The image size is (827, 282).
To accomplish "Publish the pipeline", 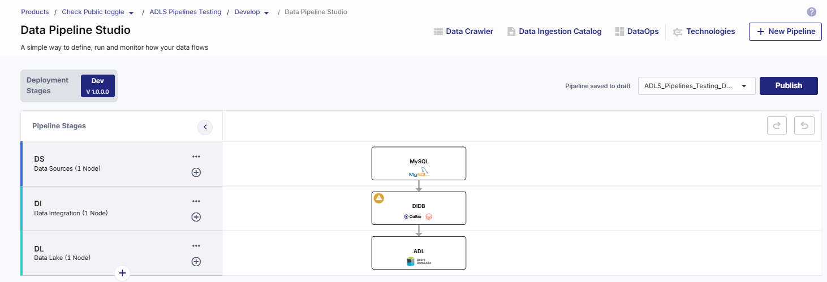I will (x=789, y=86).
